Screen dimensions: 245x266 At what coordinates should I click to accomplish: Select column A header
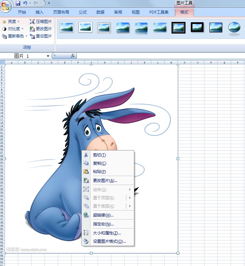click(12, 62)
